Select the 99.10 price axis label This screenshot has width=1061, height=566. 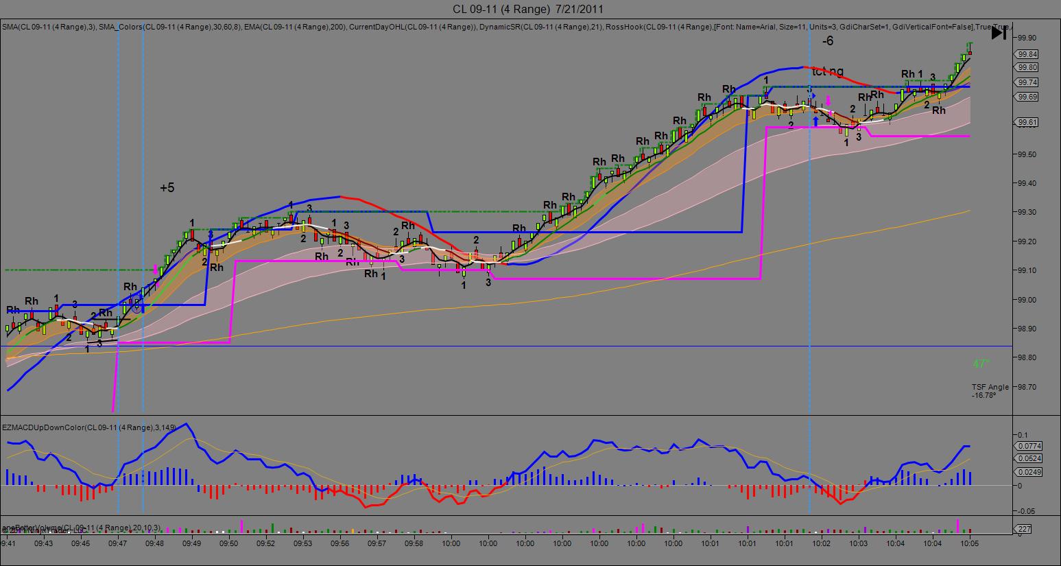[1027, 270]
